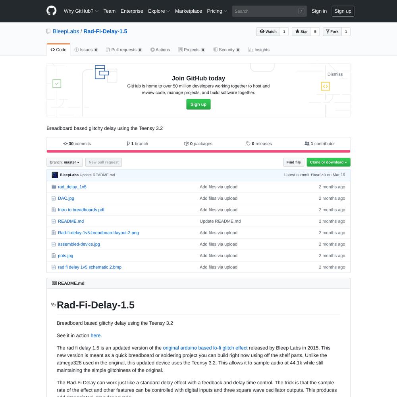Viewport: 397px width, 397px height.
Task: Switch to the Pull requests tab
Action: point(124,50)
